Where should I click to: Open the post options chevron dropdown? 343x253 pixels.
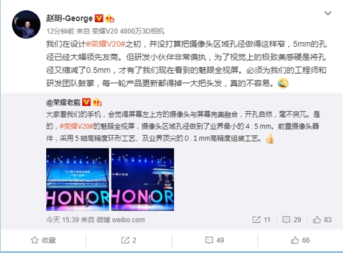click(x=328, y=13)
